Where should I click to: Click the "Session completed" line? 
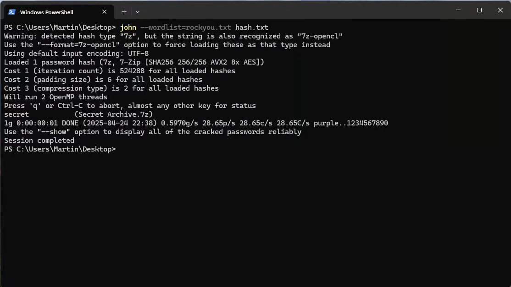click(x=39, y=141)
